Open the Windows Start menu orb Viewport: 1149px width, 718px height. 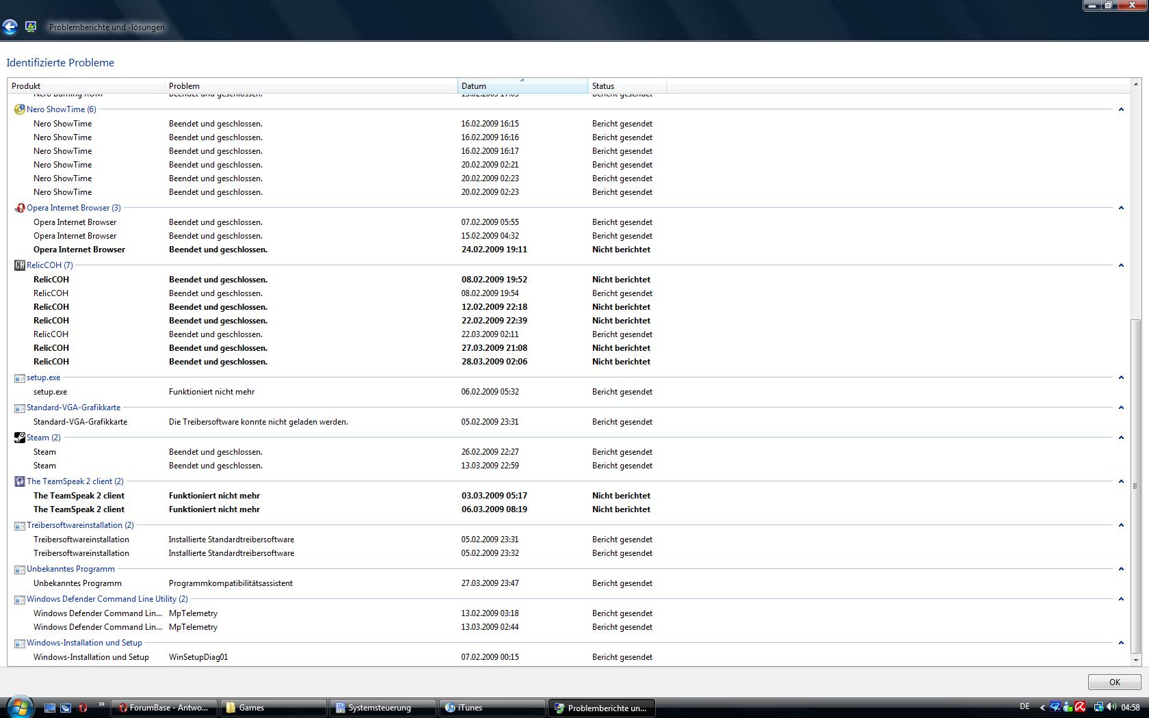click(19, 707)
